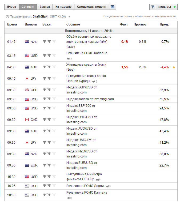The height and width of the screenshot is (205, 180).
Task: Click date header Понедельник, 11 апреля 2016 г.
Action: pyautogui.click(x=90, y=31)
